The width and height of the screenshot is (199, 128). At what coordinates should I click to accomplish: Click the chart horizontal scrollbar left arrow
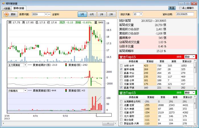(3, 123)
